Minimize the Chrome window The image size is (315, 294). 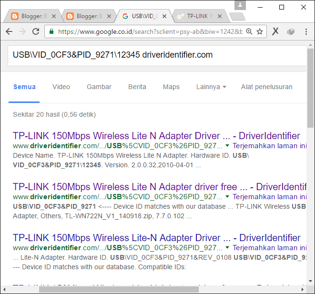point(260,7)
